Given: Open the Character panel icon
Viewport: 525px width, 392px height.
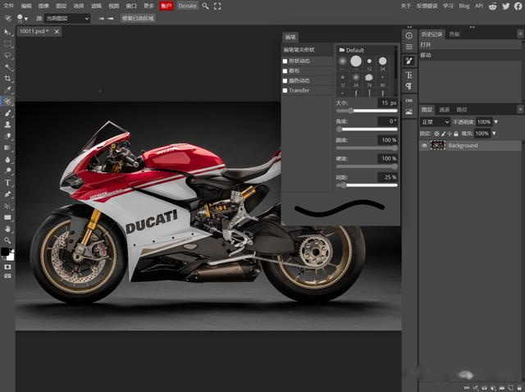Looking at the screenshot, I should coord(409,75).
